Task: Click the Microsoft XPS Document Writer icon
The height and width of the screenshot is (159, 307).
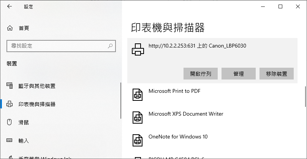Action: (x=137, y=117)
